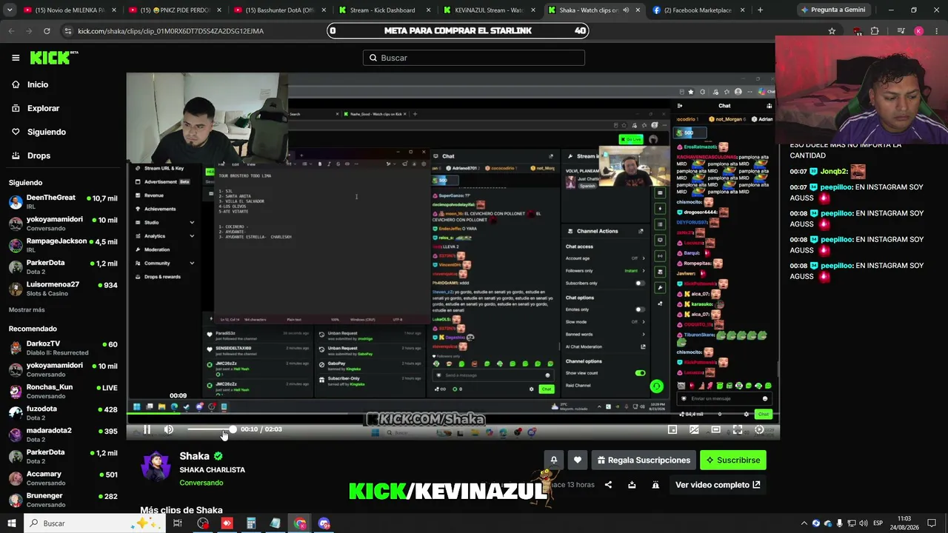
Task: Open RampageJackson channel
Action: click(63, 244)
